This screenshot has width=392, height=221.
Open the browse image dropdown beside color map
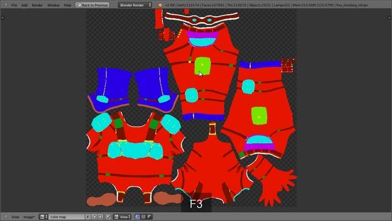pyautogui.click(x=43, y=217)
